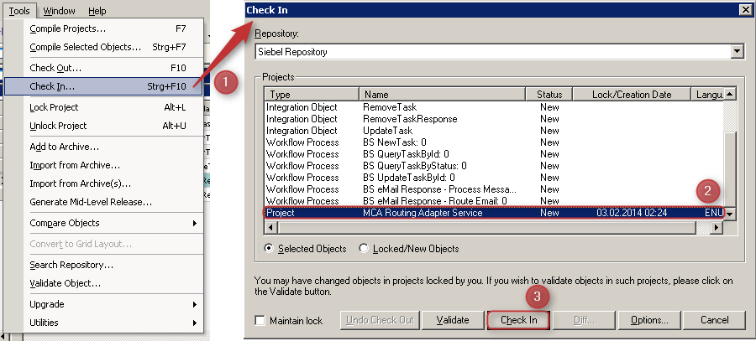Image resolution: width=756 pixels, height=341 pixels.
Task: Select BS eMail Response - Route Email: 0 row
Action: (494, 200)
